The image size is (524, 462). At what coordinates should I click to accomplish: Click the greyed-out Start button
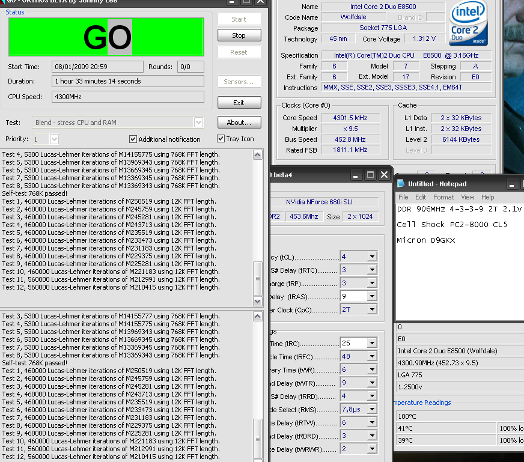click(x=239, y=19)
